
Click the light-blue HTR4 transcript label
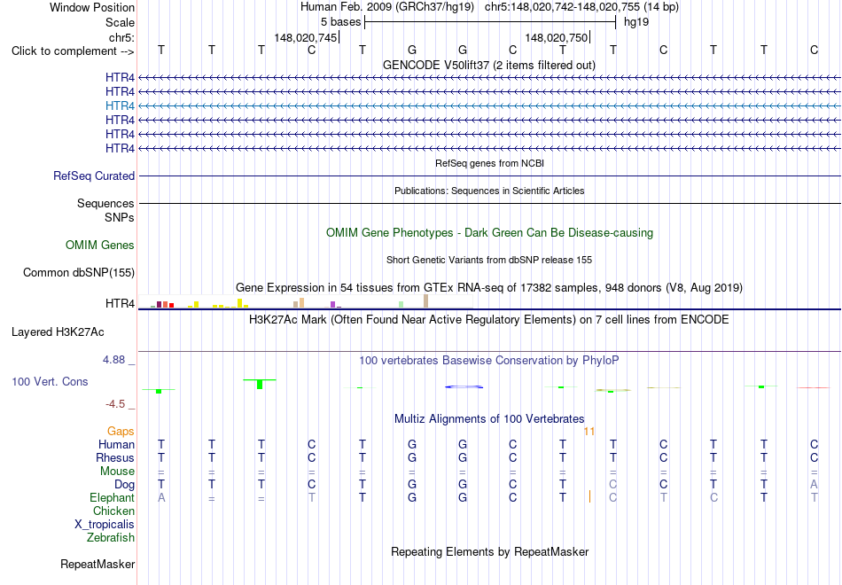pyautogui.click(x=120, y=105)
